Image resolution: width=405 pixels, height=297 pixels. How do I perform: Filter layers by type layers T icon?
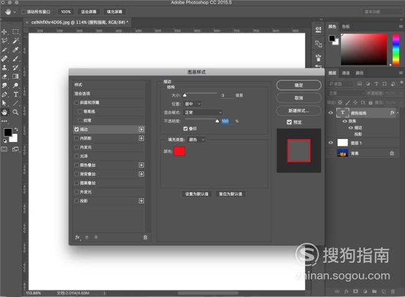click(376, 84)
